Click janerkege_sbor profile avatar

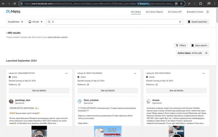11,101
